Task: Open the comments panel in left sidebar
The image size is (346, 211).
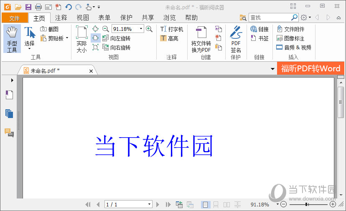Action: point(9,133)
